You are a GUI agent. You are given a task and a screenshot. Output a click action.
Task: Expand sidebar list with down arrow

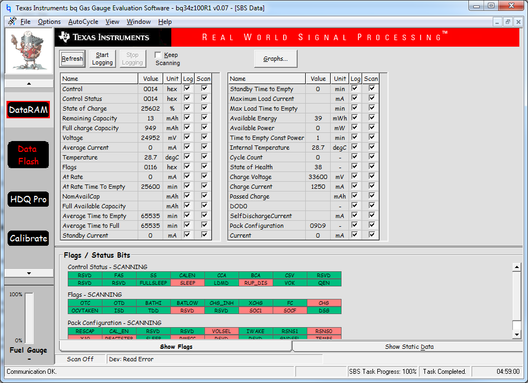pos(29,273)
